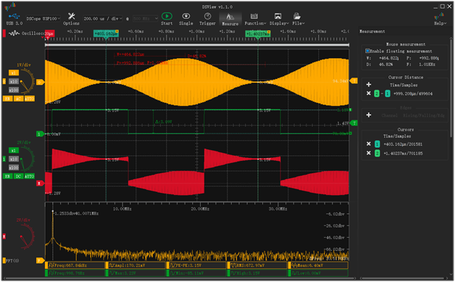Screen dimensions: 455x282
Task: Click the yellow Mean:6.40mV measurement box
Action: (318, 265)
